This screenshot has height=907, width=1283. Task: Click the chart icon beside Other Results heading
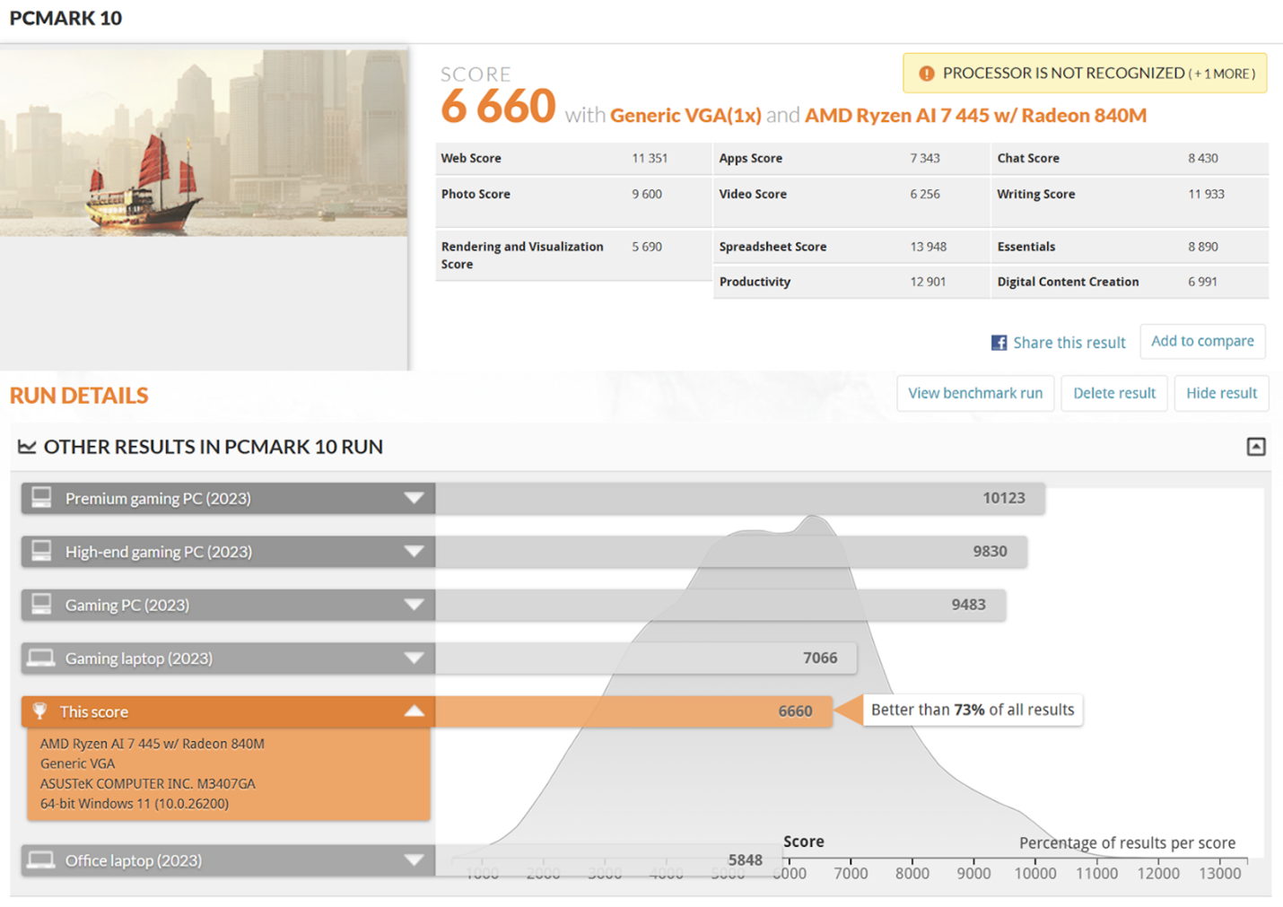pyautogui.click(x=27, y=447)
